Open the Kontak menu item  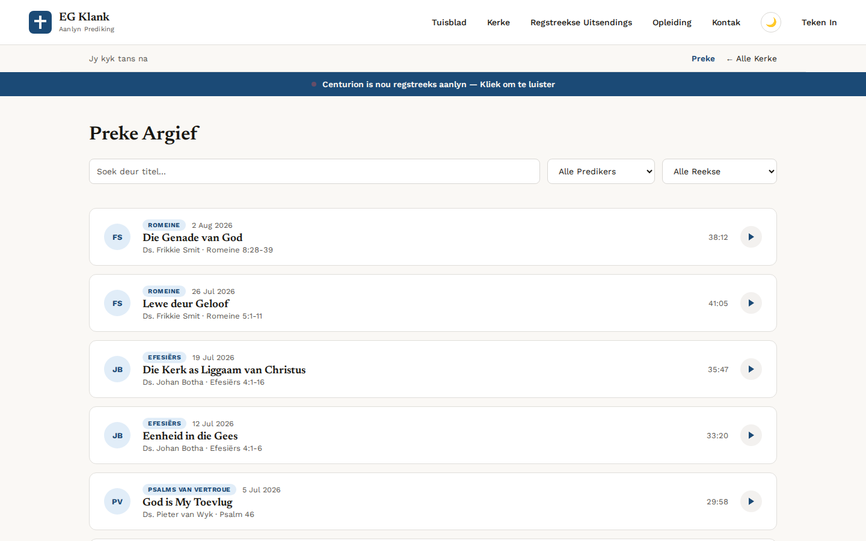pyautogui.click(x=726, y=22)
